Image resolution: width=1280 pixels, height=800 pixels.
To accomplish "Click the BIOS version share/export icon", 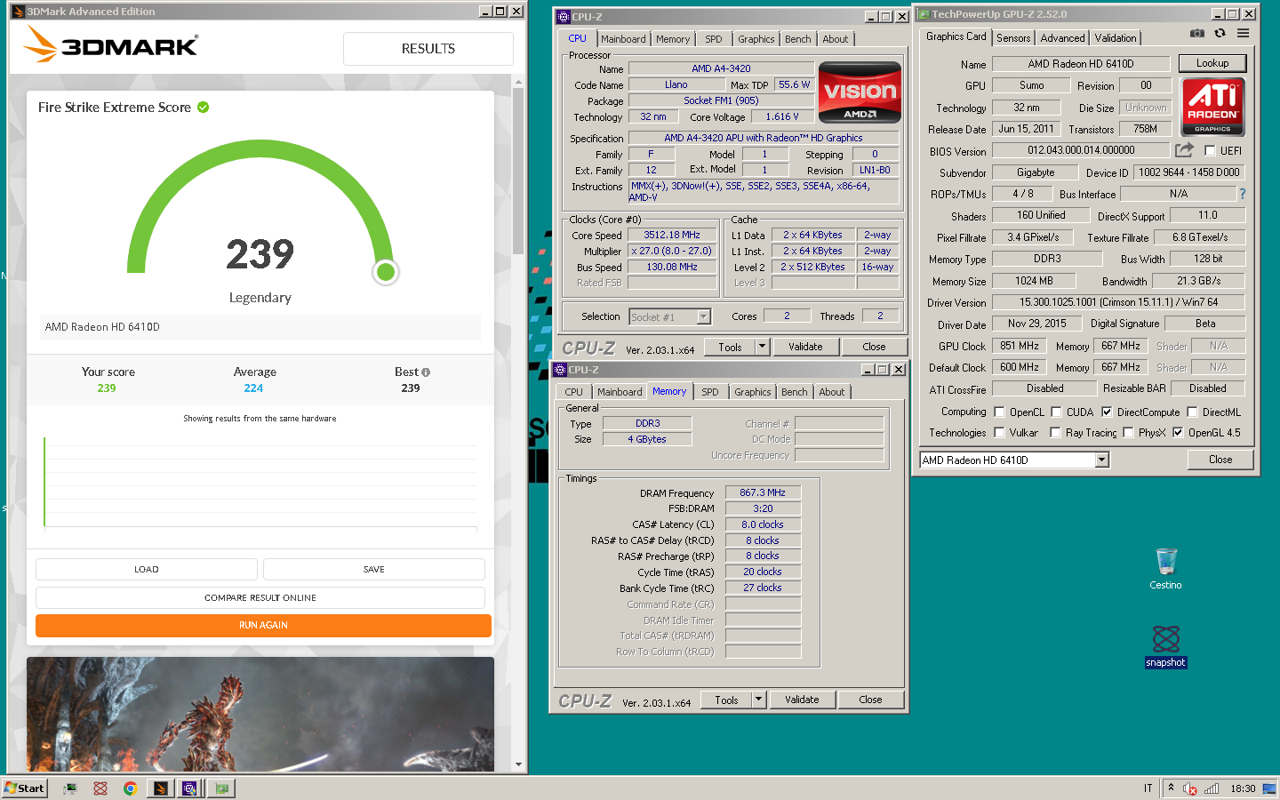I will (x=1184, y=150).
